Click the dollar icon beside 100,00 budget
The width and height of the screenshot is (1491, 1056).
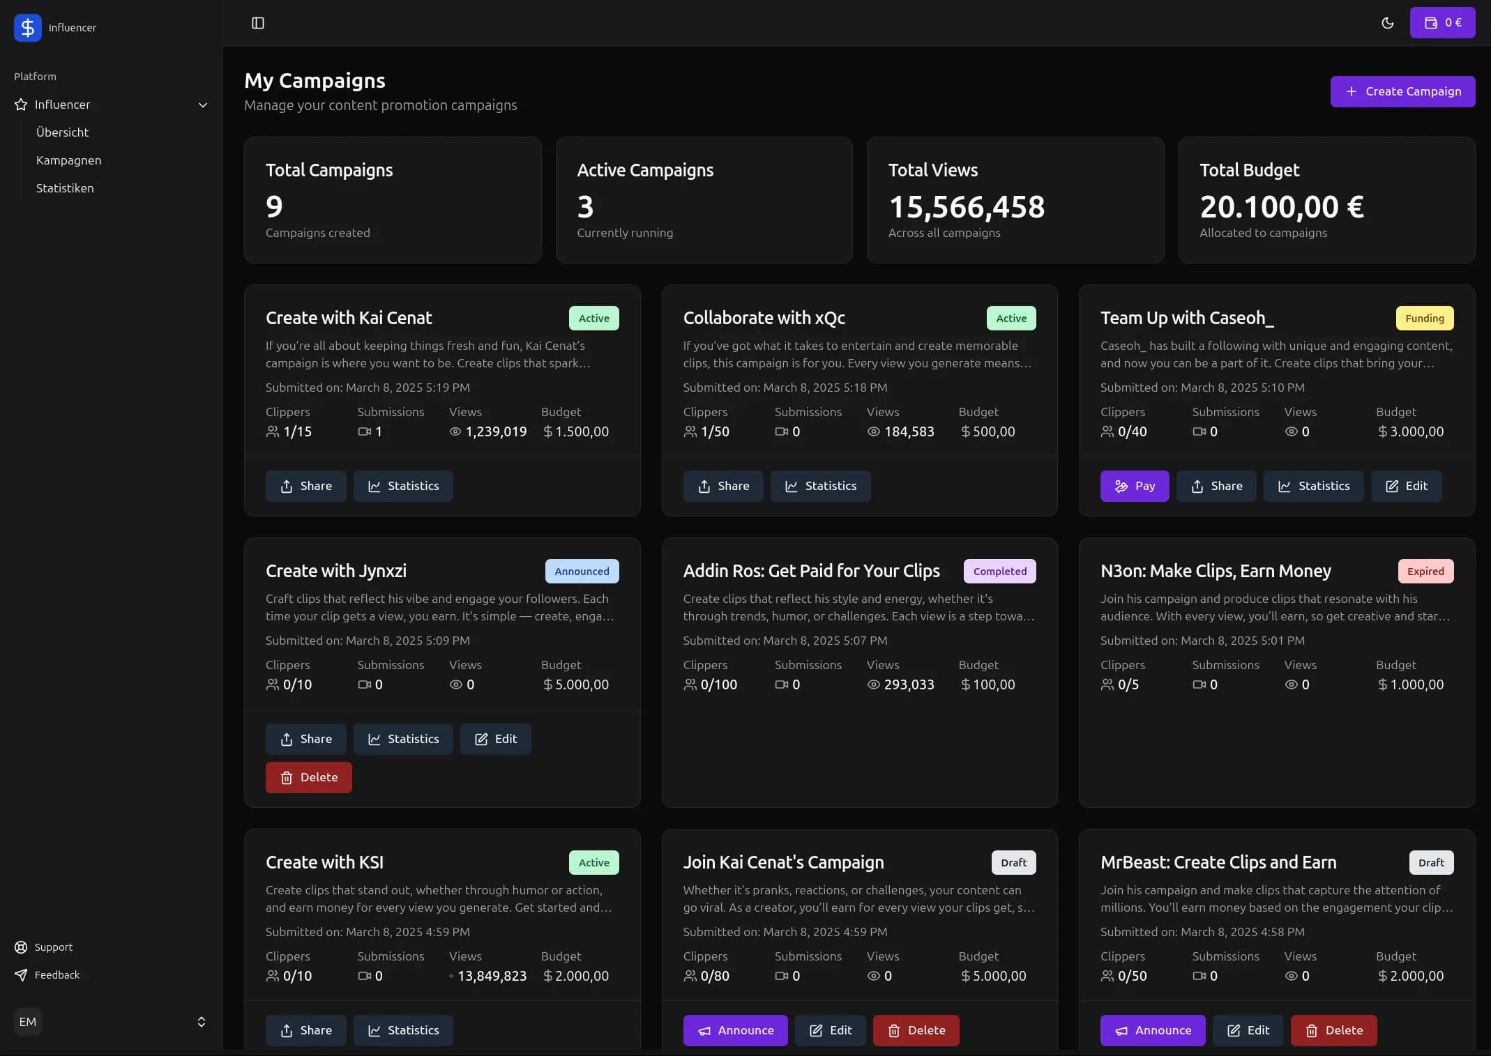(x=965, y=684)
